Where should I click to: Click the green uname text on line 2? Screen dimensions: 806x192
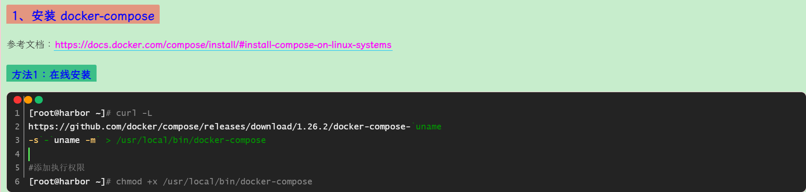[429, 127]
